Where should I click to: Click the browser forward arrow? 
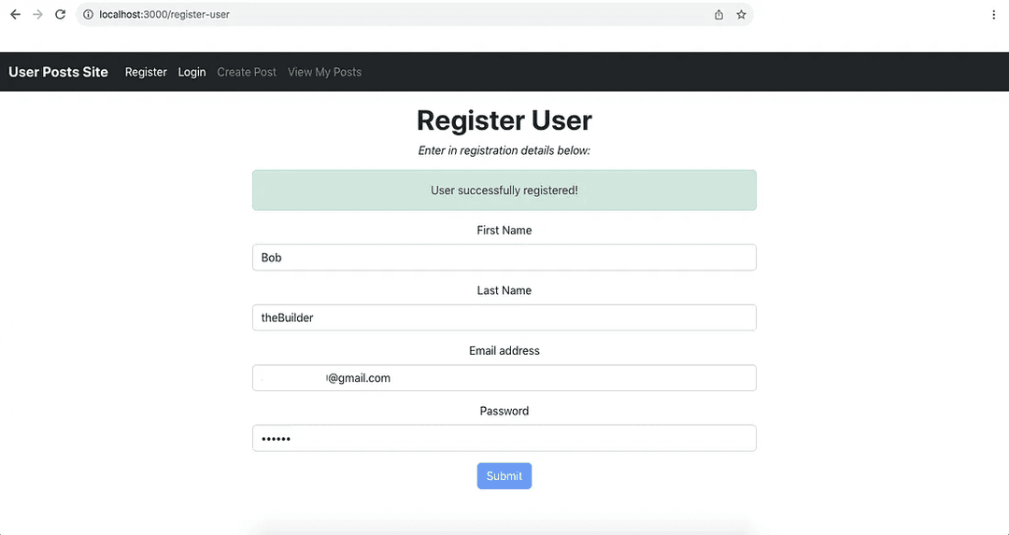(38, 14)
